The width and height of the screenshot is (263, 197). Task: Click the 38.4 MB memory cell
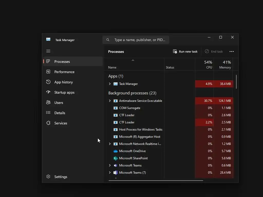(223, 84)
